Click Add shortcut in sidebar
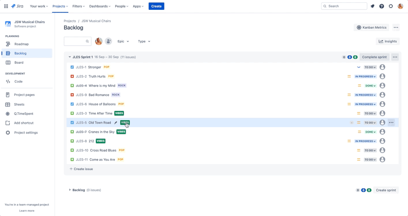 click(x=27, y=123)
